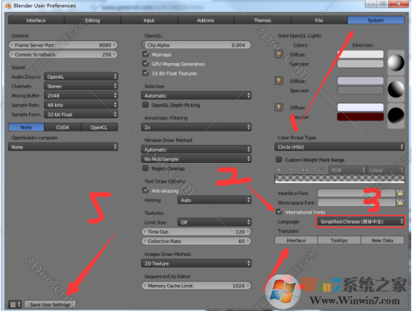Adjust second light direction sphere
Image resolution: width=412 pixels, height=311 pixels.
click(396, 89)
